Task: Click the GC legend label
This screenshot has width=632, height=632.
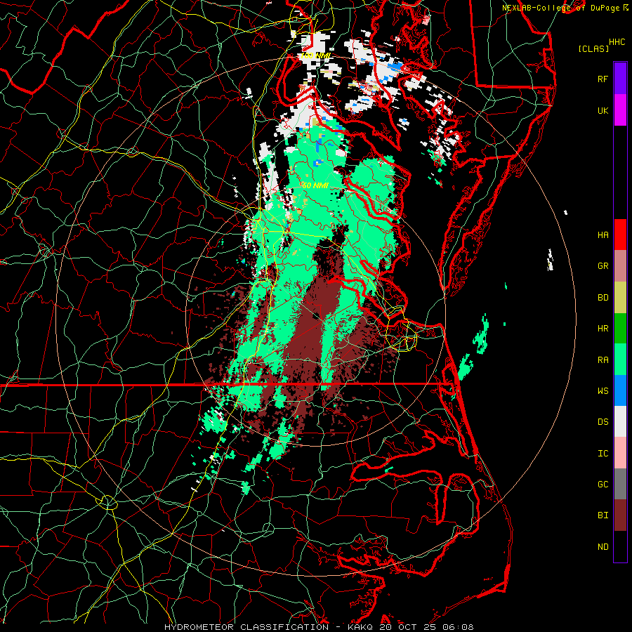Action: click(603, 484)
